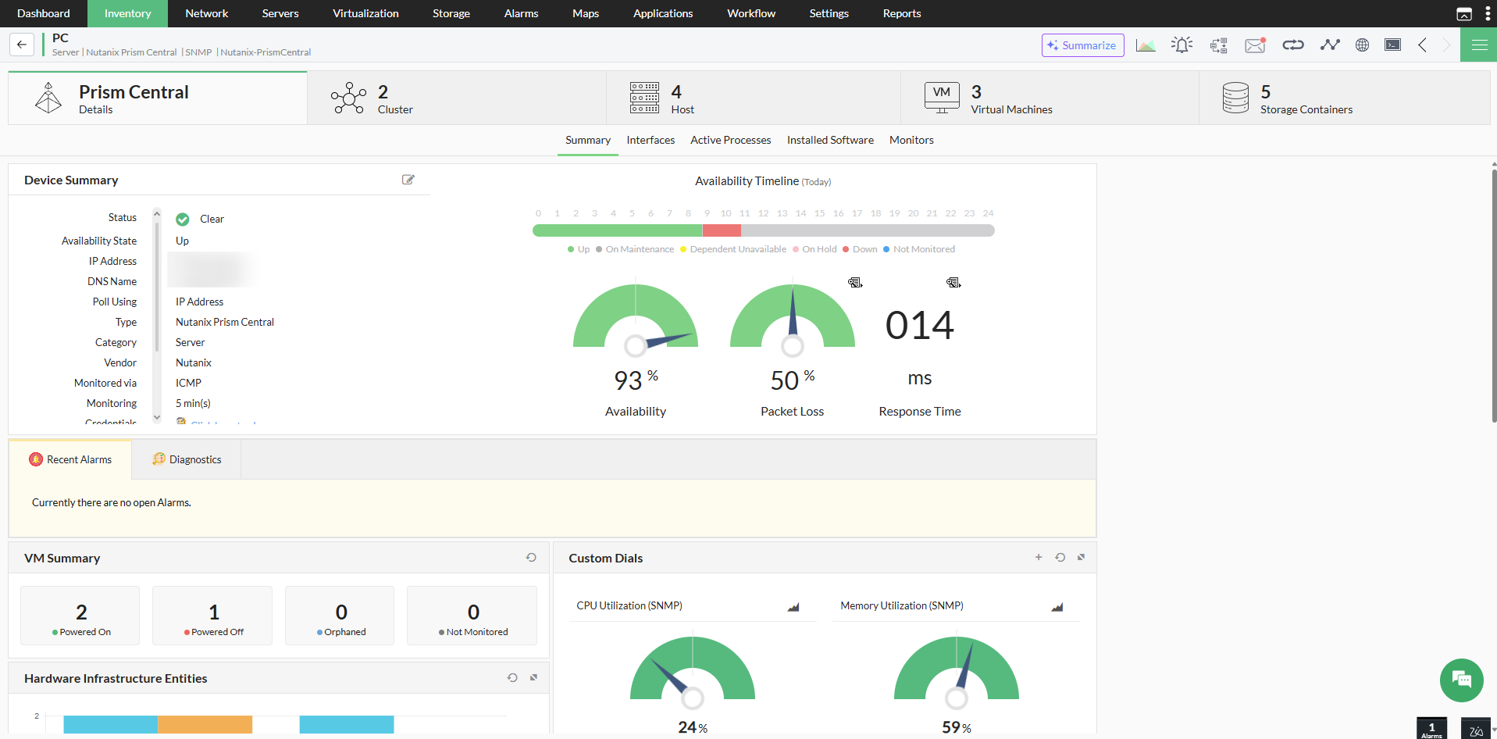Click the Response Time threshold config icon
The width and height of the screenshot is (1497, 739).
coord(953,283)
